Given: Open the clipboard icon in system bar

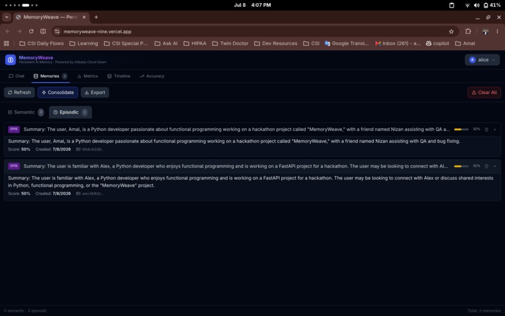Looking at the screenshot, I should pos(452,5).
